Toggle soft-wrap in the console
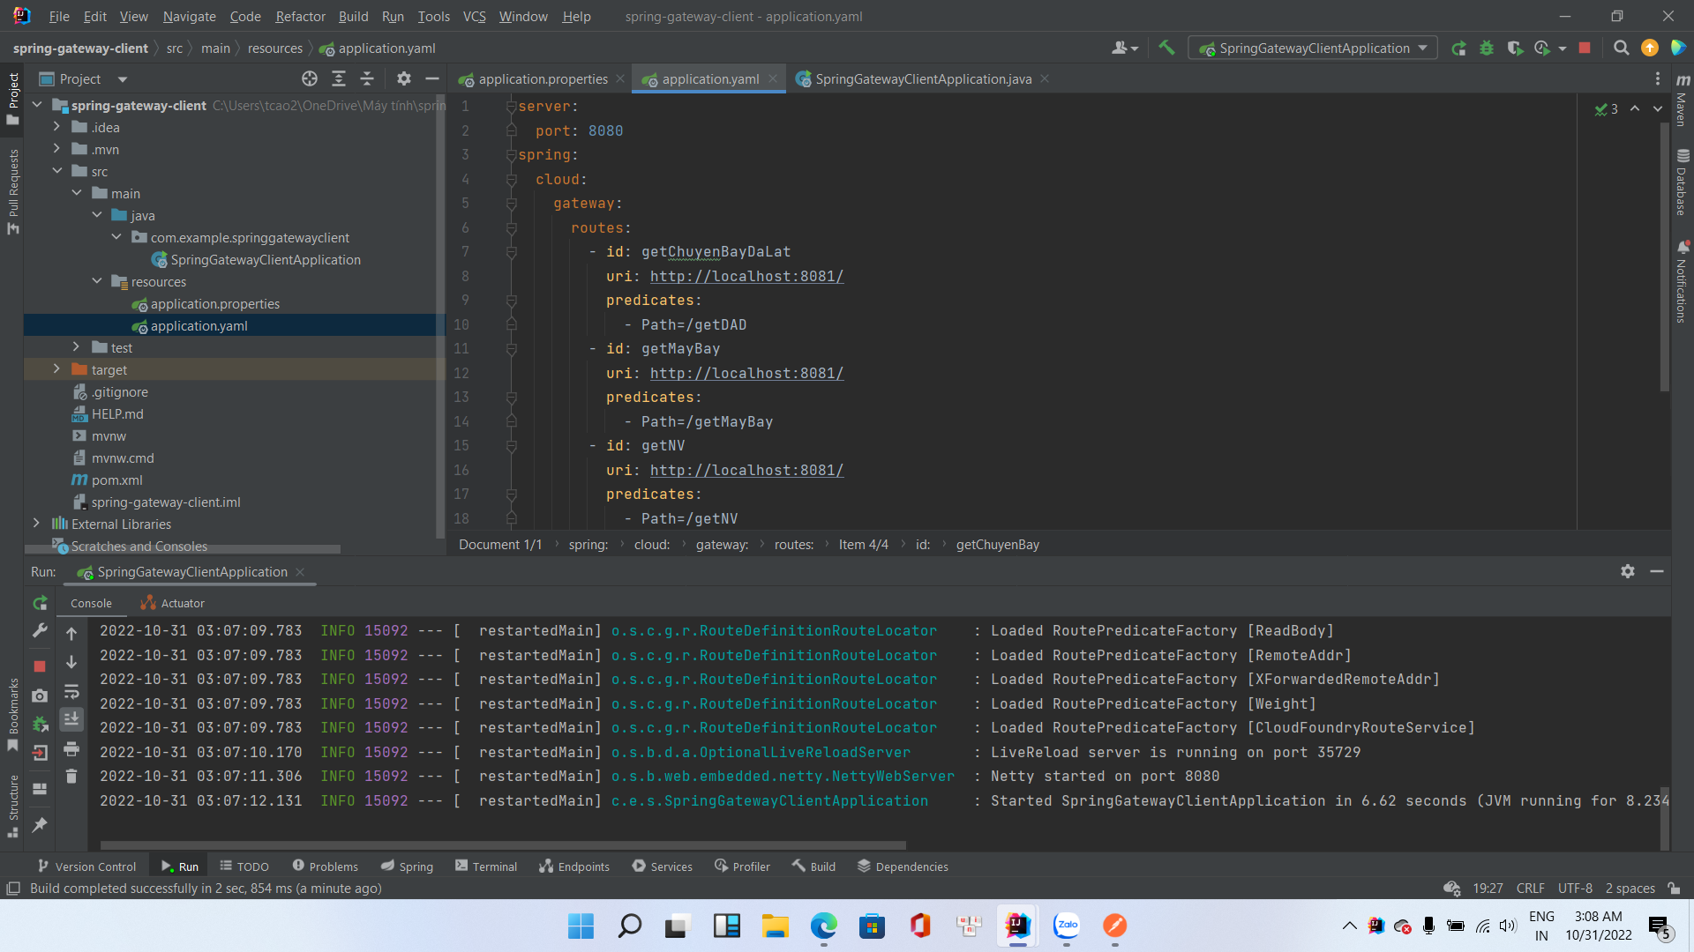This screenshot has width=1694, height=952. coord(71,691)
